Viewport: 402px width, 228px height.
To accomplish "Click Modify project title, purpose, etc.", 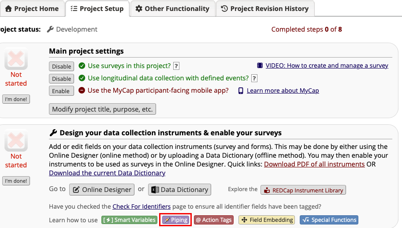I will pyautogui.click(x=102, y=109).
